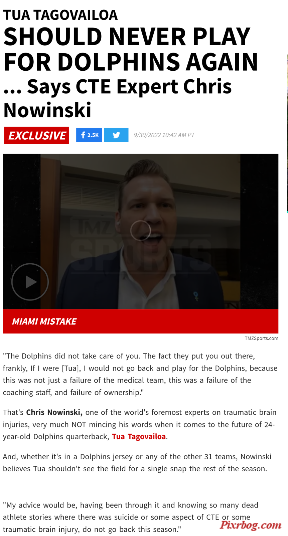Open the SHOULD NEVER PLAY FOR DOLPHINS AGAIN headline
Viewport: 288px width, 536px height.
(x=131, y=49)
